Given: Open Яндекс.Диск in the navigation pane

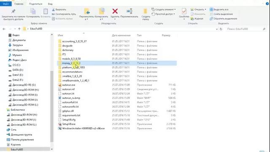Looking at the screenshot, I should pyautogui.click(x=18, y=60).
